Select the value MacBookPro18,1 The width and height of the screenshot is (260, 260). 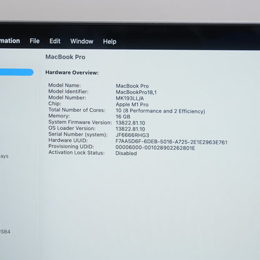click(136, 92)
